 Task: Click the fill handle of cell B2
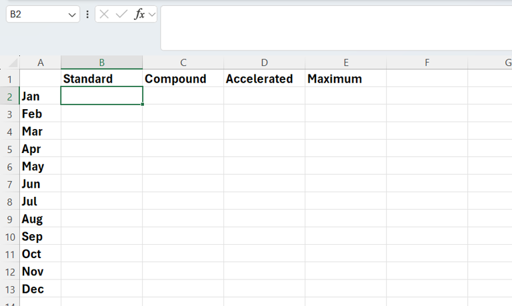point(143,104)
